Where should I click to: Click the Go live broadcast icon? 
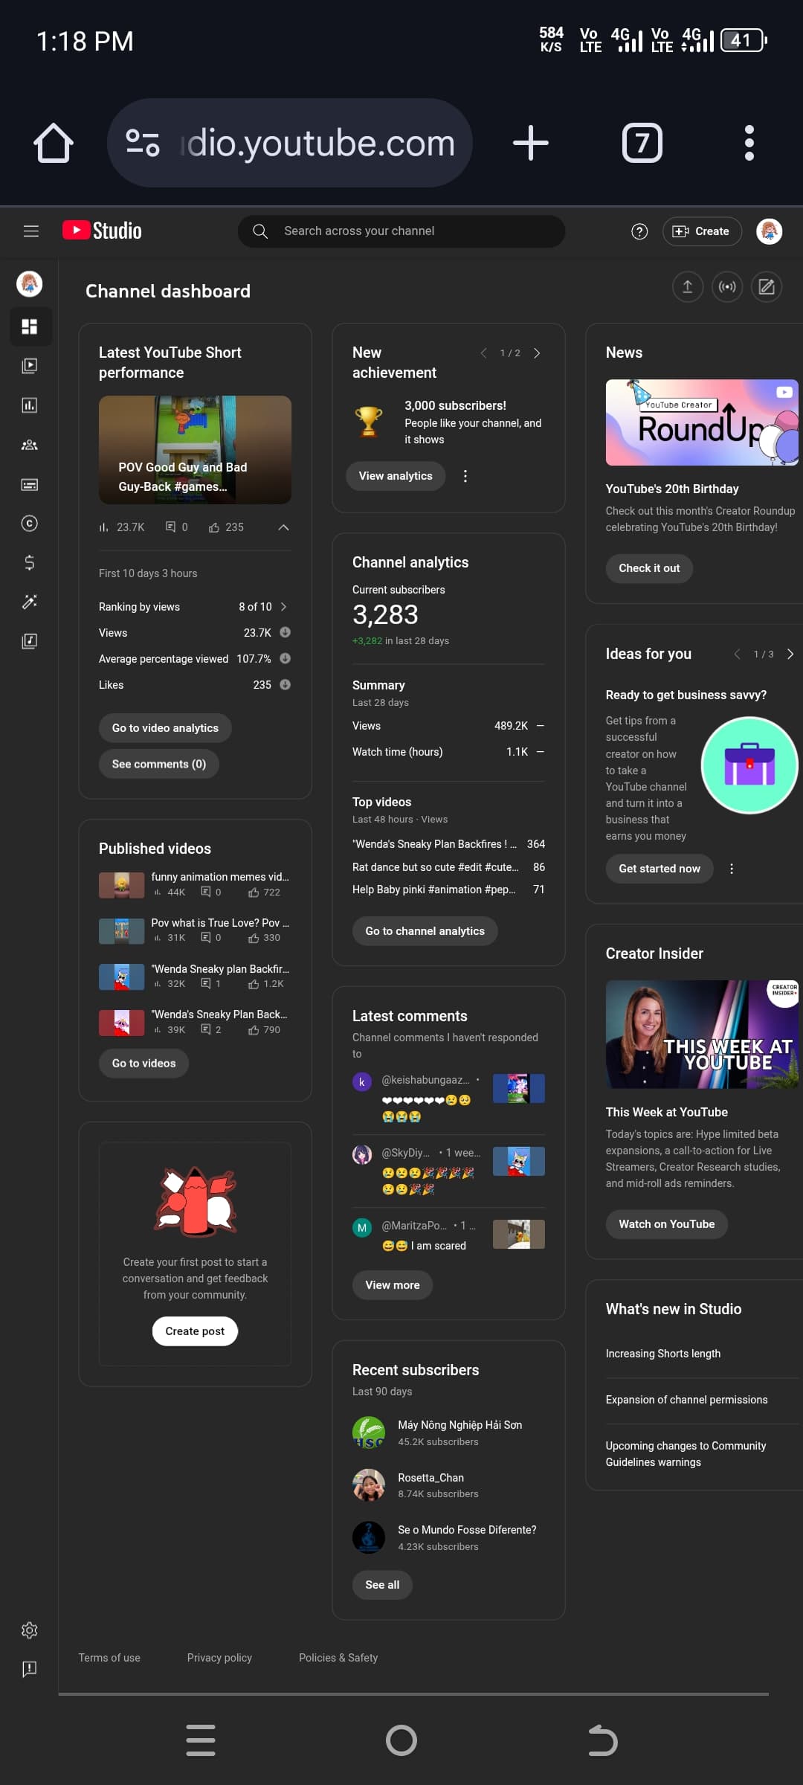pos(727,287)
